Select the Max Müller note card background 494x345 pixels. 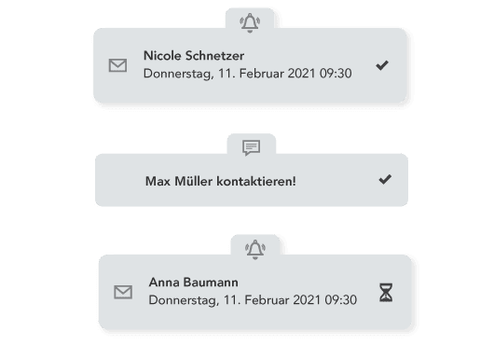click(x=252, y=180)
